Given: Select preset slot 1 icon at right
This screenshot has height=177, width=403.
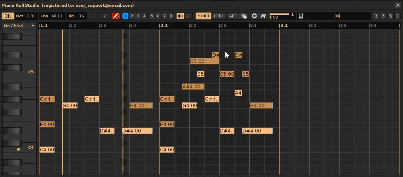Looking at the screenshot, I should click(376, 16).
